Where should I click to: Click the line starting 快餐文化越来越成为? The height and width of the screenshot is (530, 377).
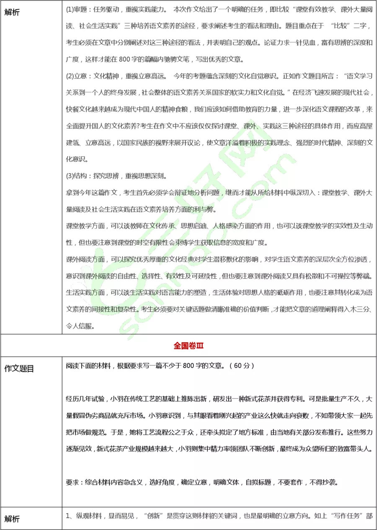[x=219, y=109]
